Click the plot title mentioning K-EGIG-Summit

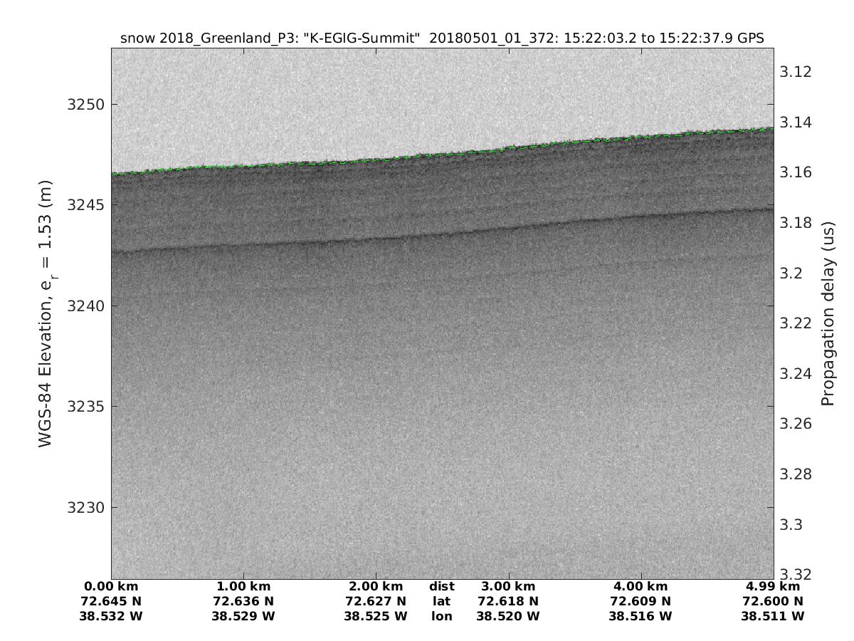(x=442, y=38)
